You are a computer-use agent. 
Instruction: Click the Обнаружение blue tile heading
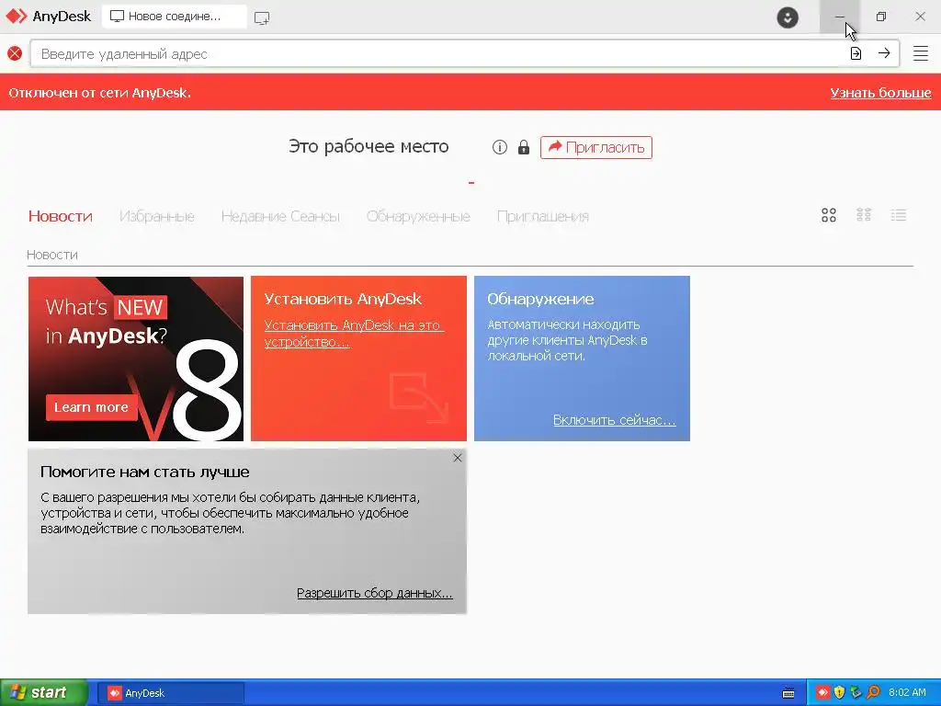pos(540,299)
